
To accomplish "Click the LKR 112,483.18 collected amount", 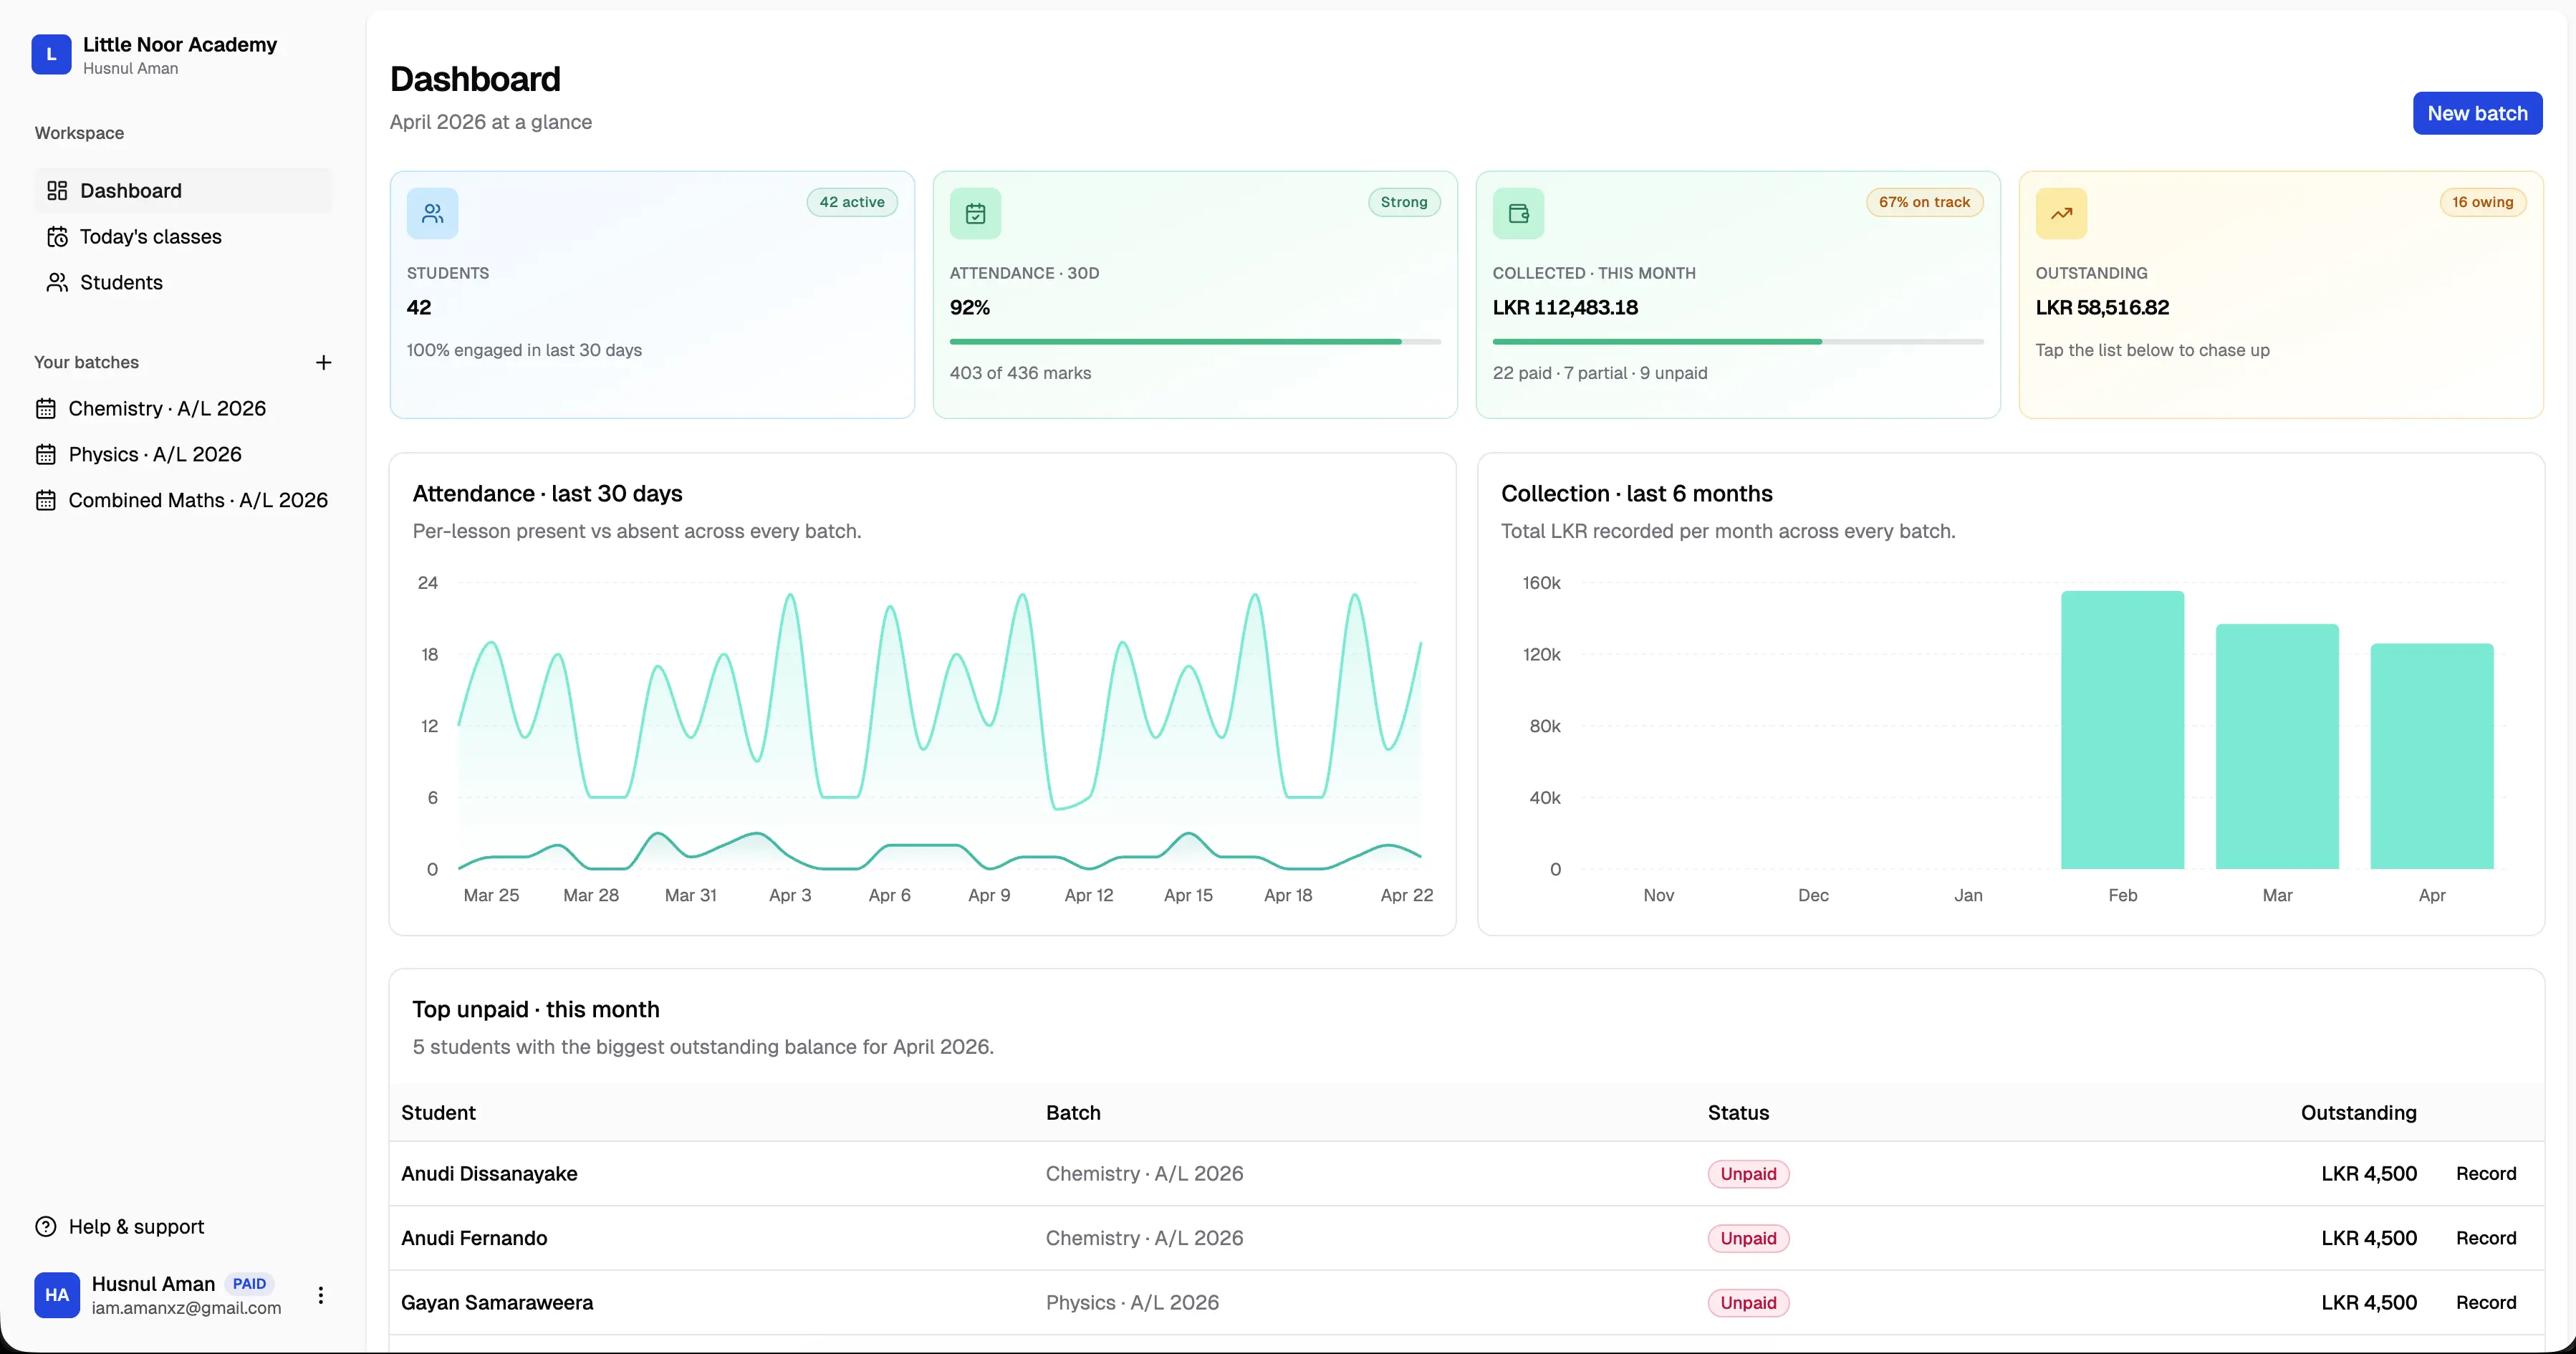I will tap(1565, 308).
